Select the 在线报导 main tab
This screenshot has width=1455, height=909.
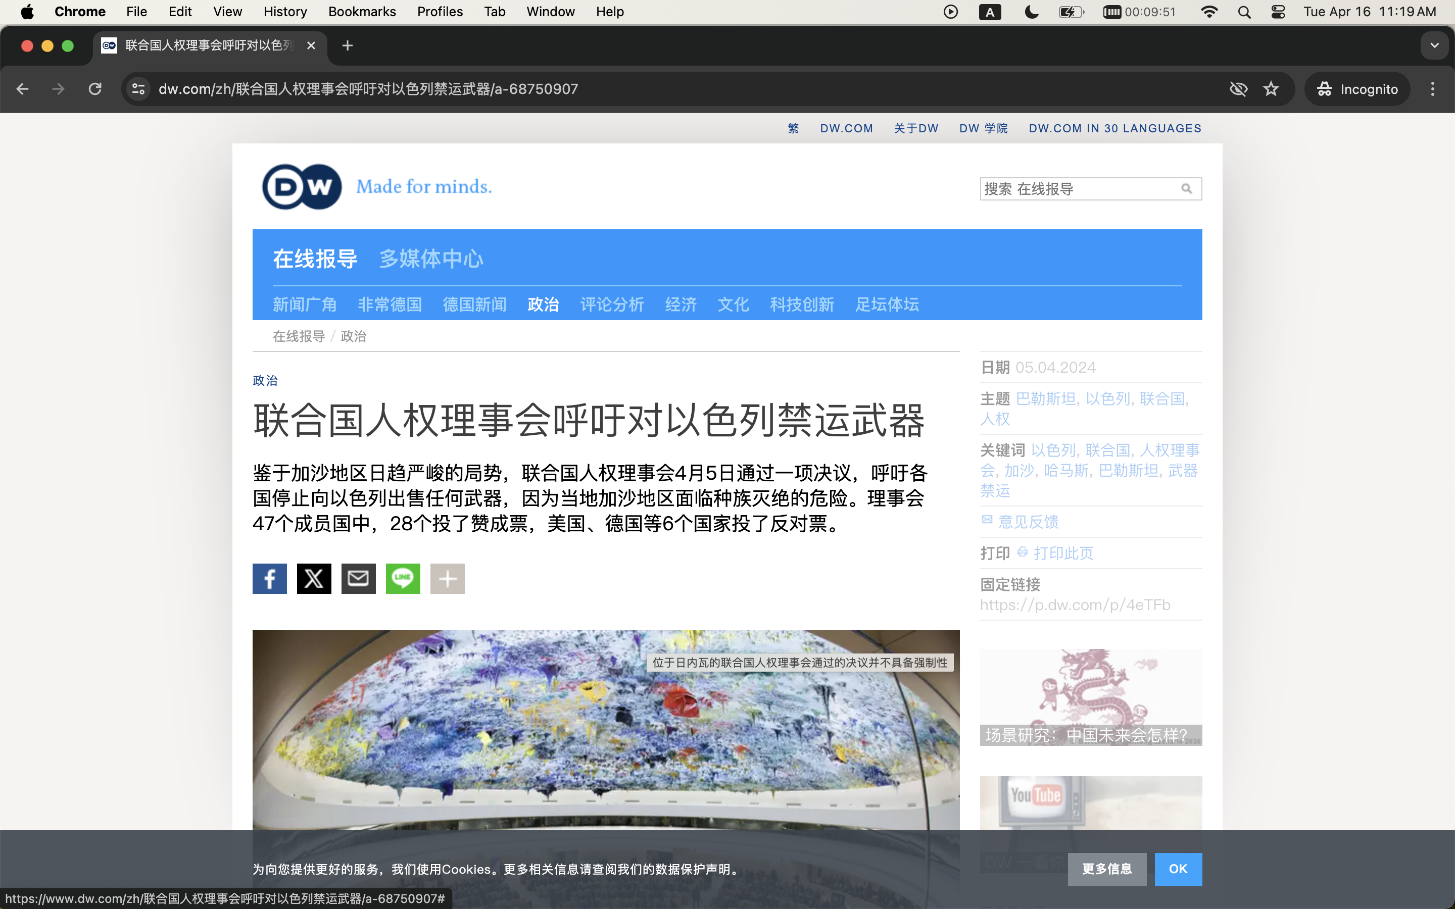tap(315, 259)
